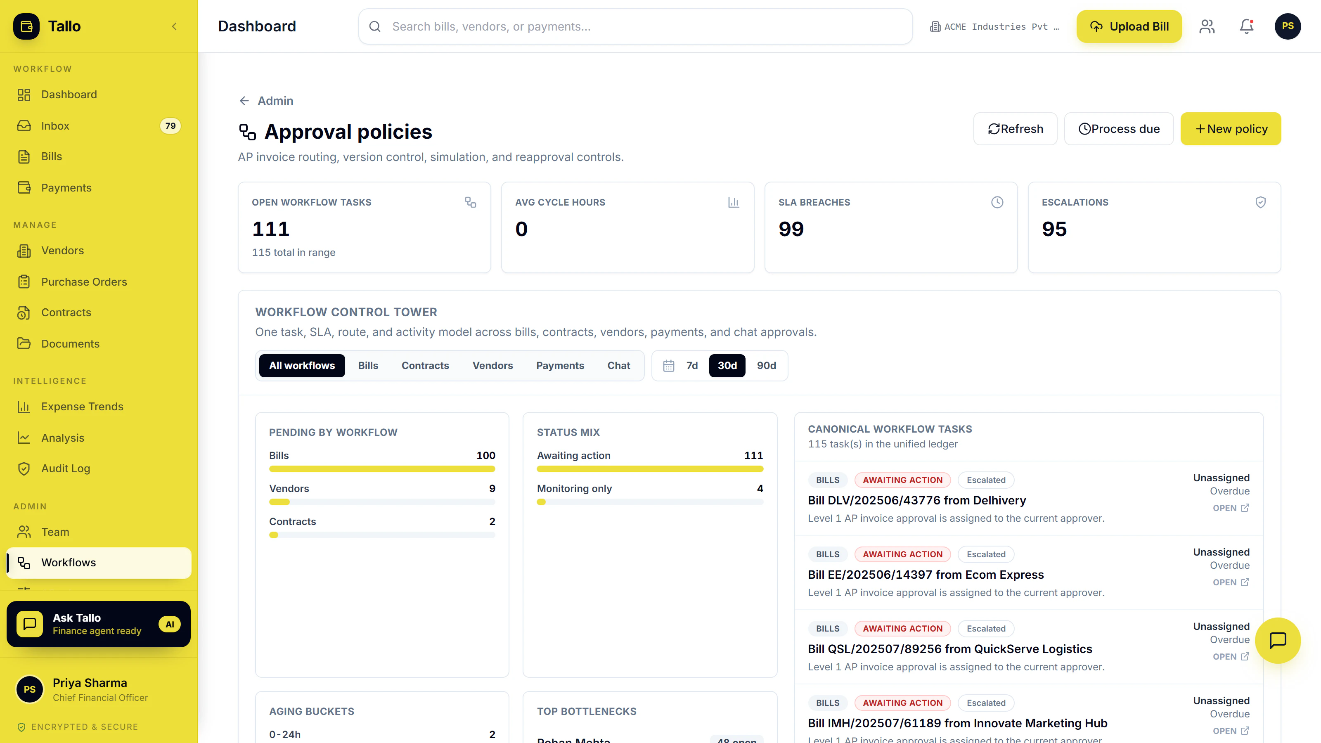
Task: Switch to the Bills workflow tab
Action: coord(368,366)
